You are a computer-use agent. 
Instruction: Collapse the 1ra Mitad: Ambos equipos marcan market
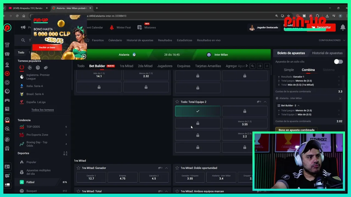(265, 191)
